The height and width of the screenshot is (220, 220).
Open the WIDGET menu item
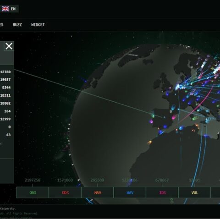click(x=38, y=25)
